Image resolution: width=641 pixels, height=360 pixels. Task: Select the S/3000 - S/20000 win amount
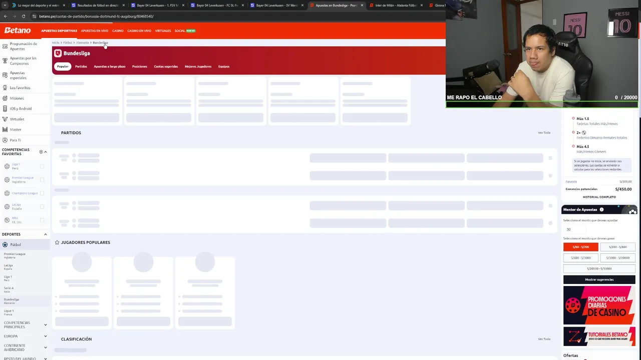pyautogui.click(x=617, y=258)
